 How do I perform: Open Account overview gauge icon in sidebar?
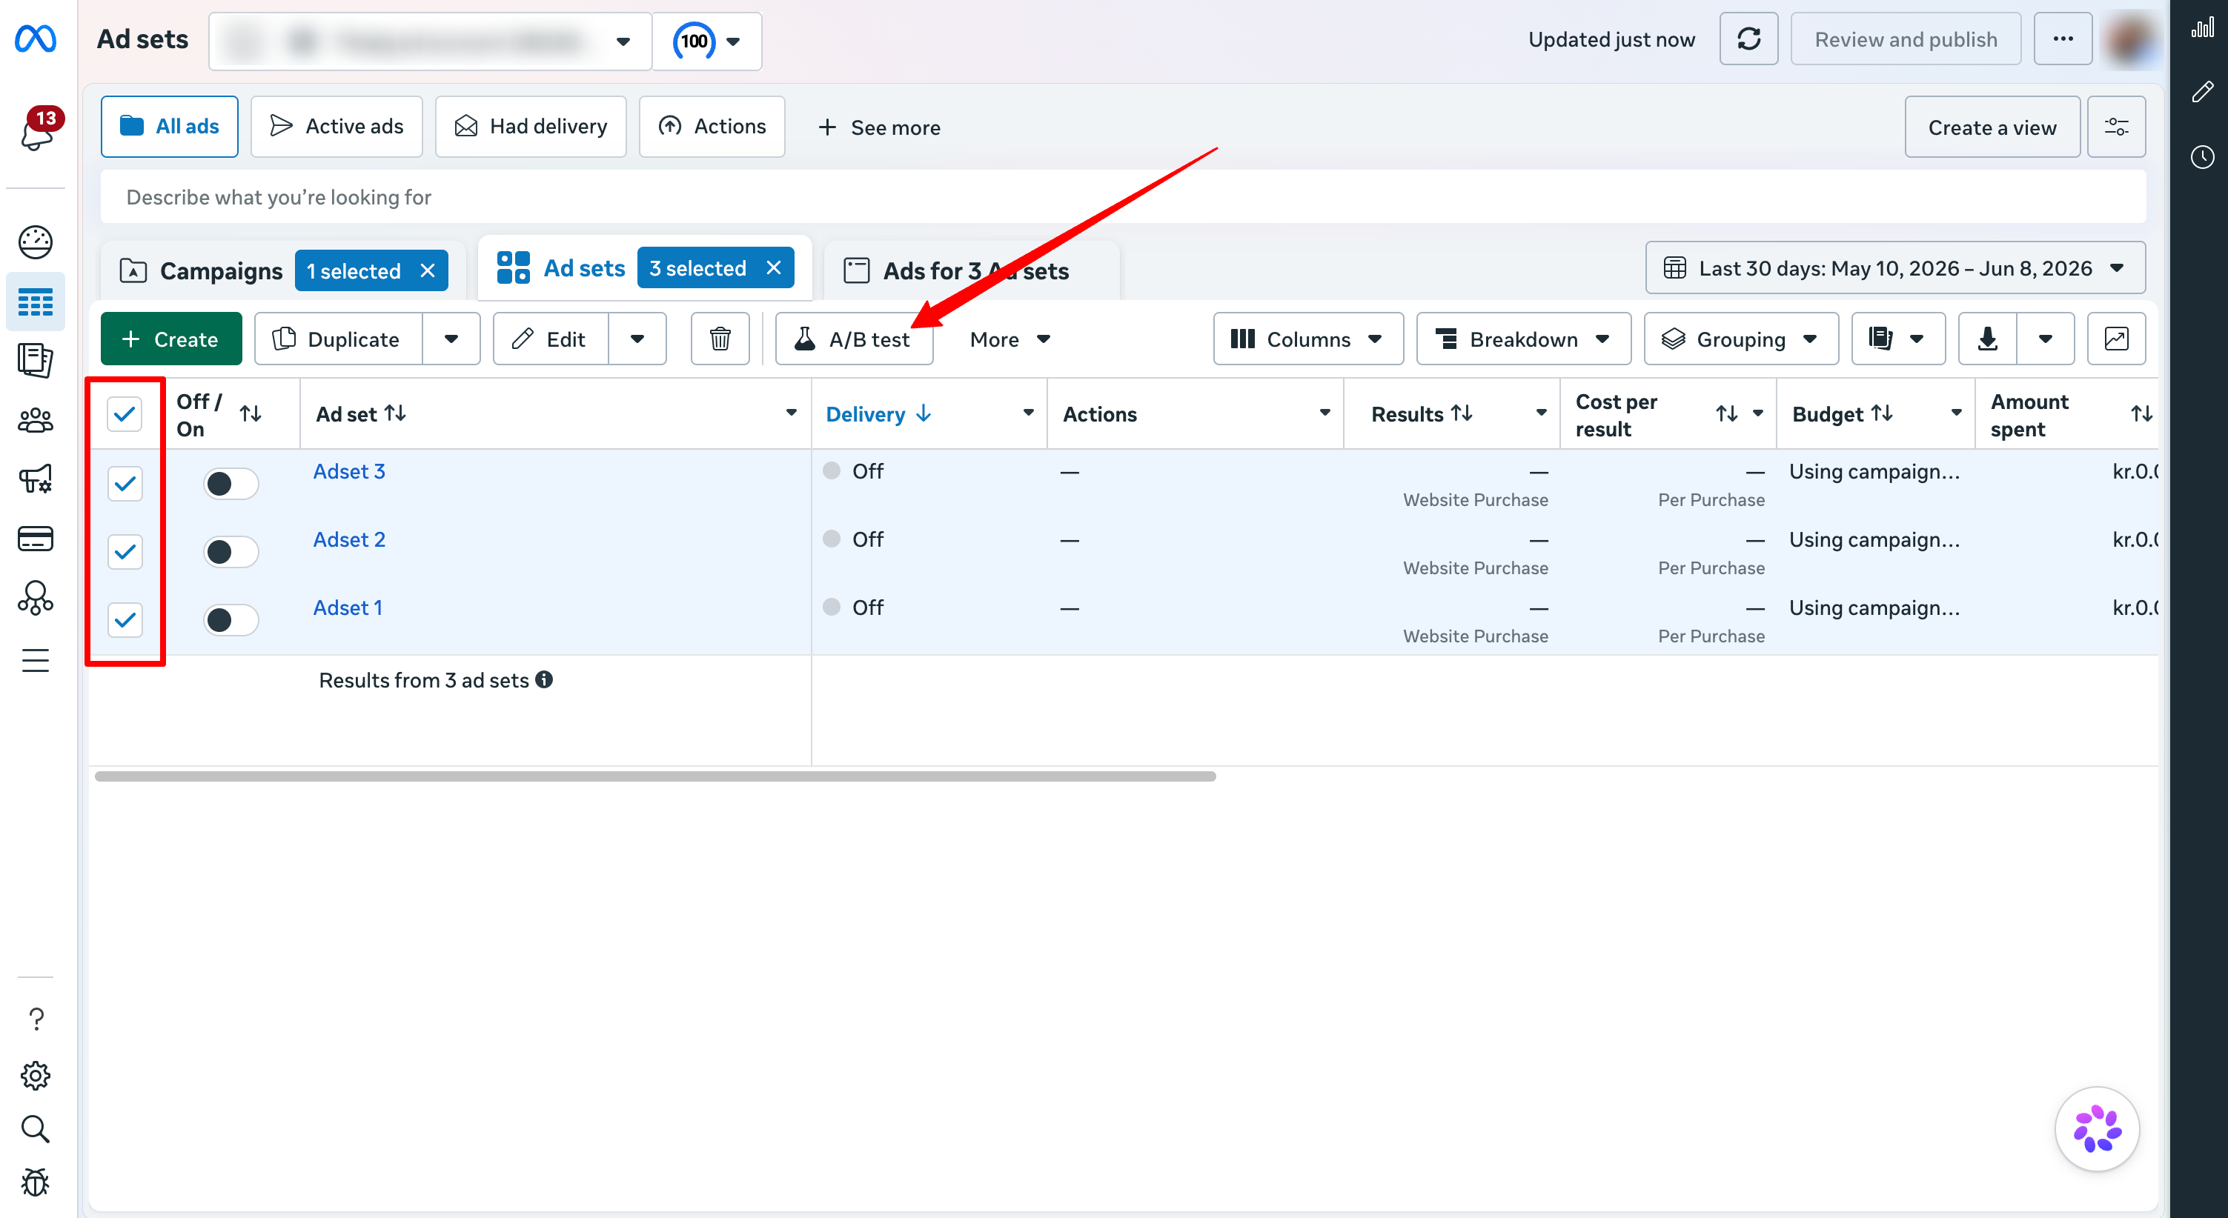pos(36,242)
